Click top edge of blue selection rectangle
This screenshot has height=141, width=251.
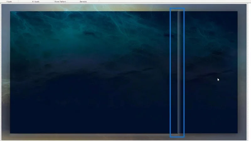tap(177, 8)
